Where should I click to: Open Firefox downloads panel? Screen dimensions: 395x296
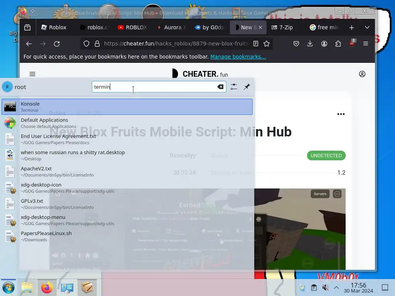pos(310,44)
